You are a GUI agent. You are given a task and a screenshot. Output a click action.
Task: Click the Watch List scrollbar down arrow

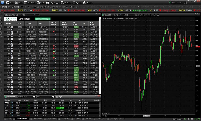100,116
